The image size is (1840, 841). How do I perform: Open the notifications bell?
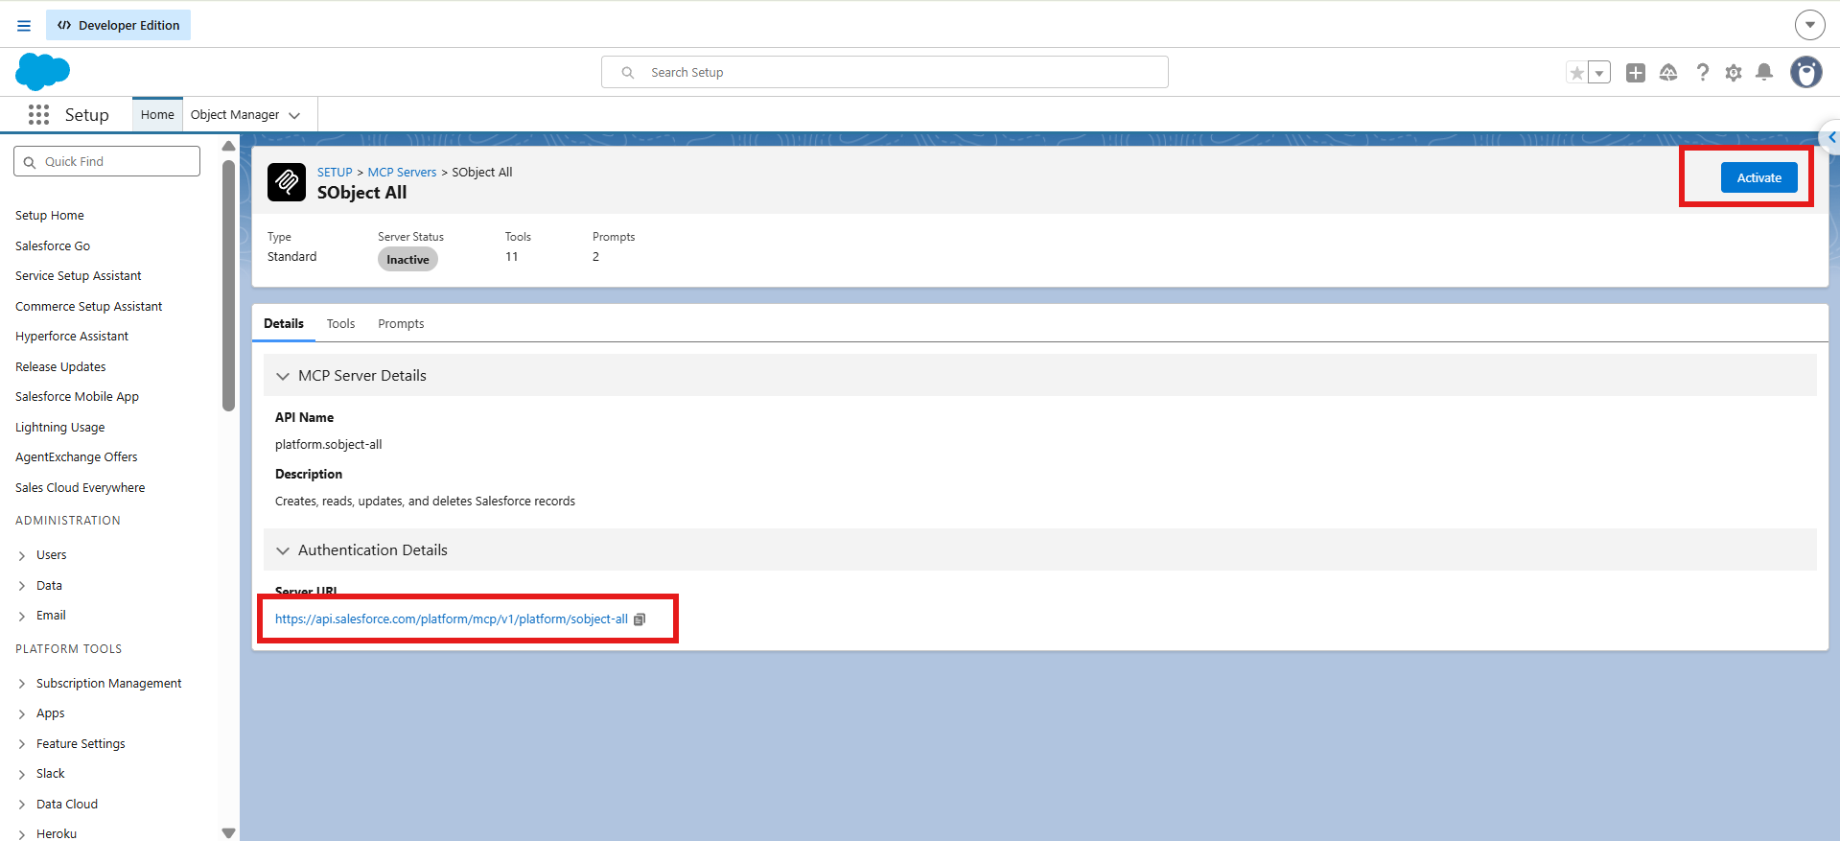(x=1764, y=73)
